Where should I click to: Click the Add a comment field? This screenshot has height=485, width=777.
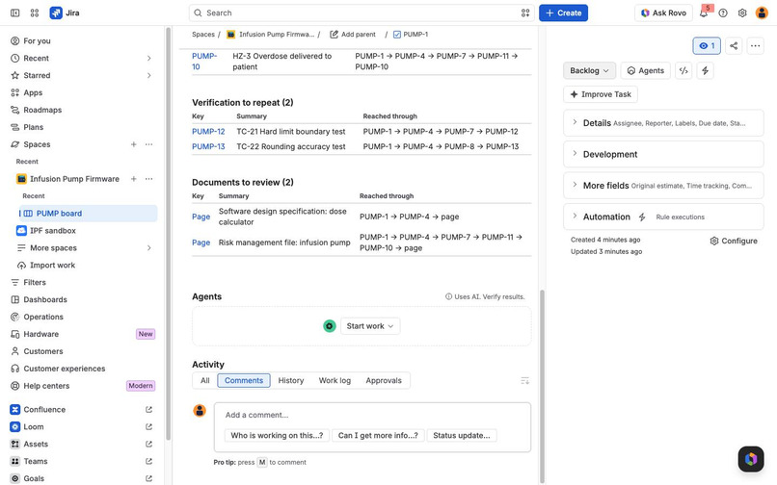(x=372, y=415)
